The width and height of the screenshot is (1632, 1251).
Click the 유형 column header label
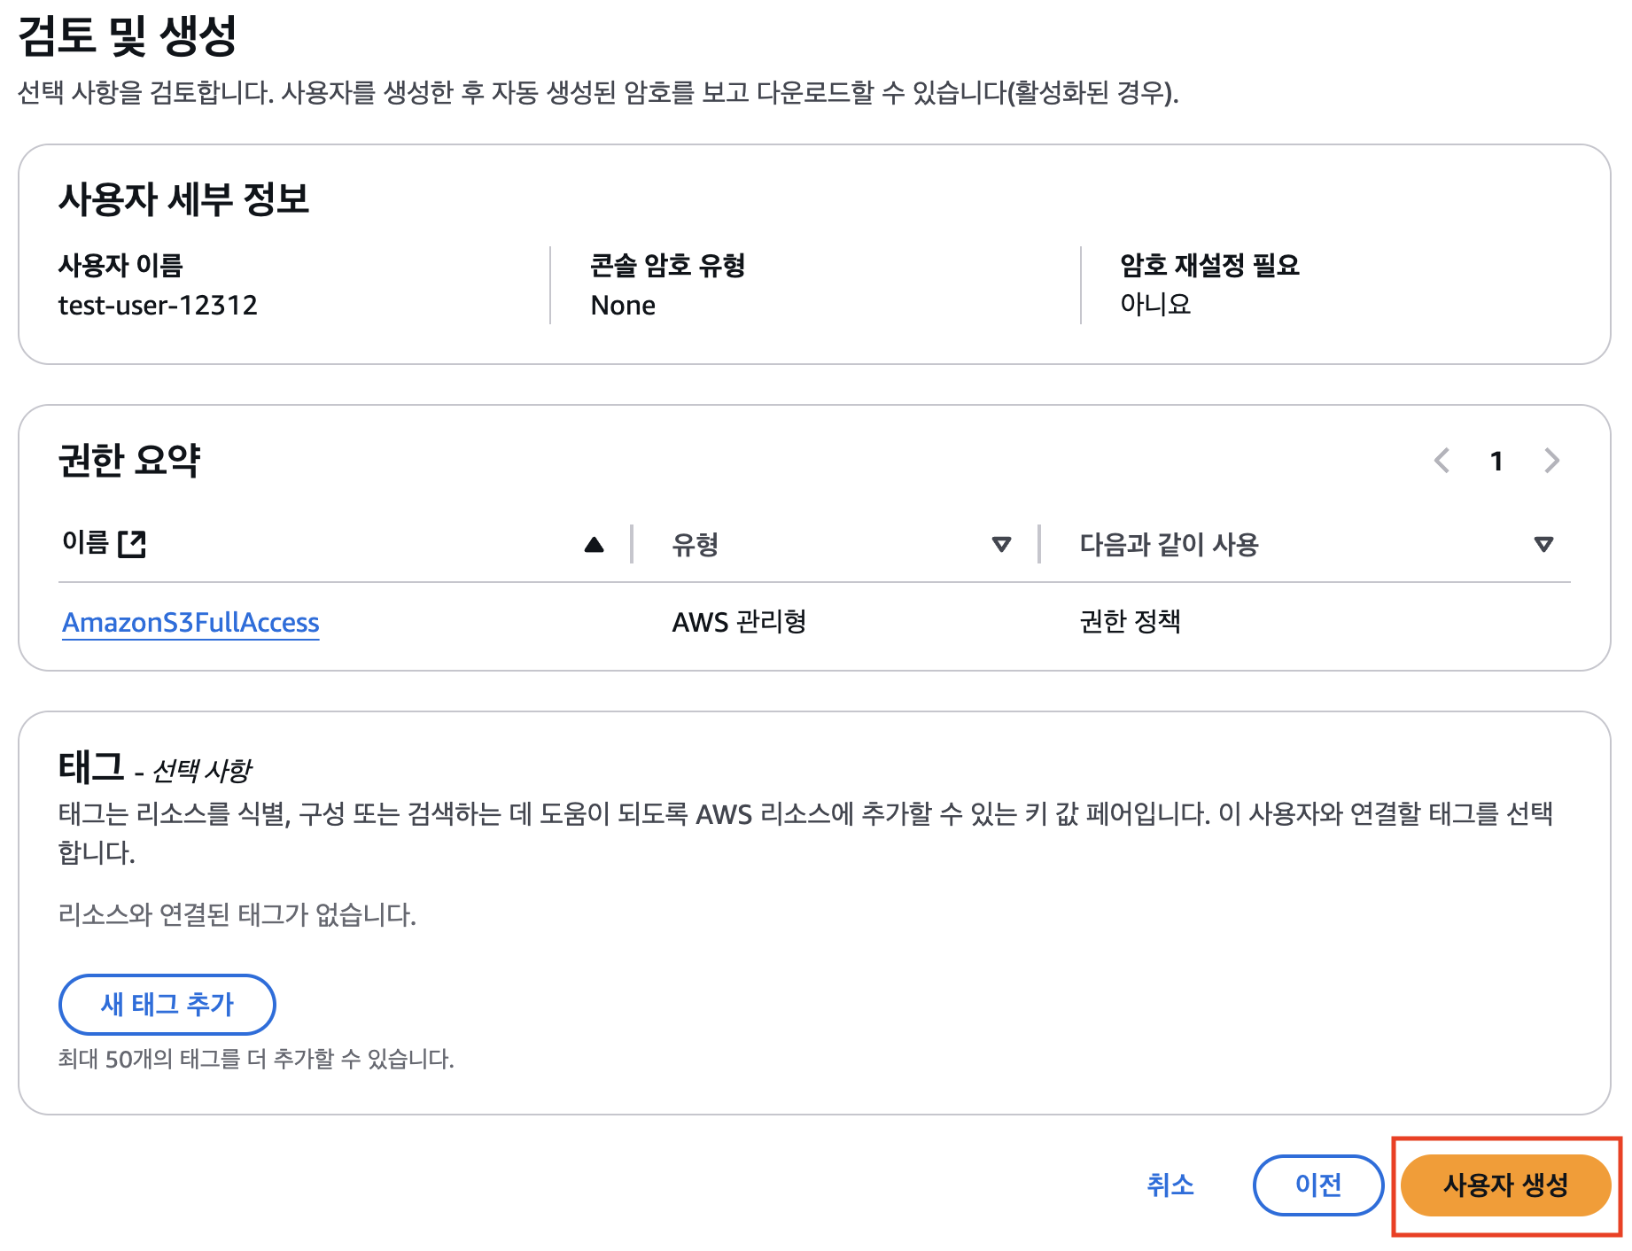pos(696,544)
